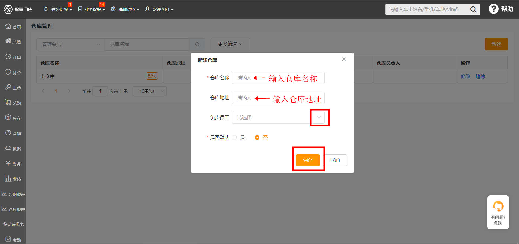Open the first 订单 sidebar item
This screenshot has height=244, width=519.
pyautogui.click(x=13, y=57)
